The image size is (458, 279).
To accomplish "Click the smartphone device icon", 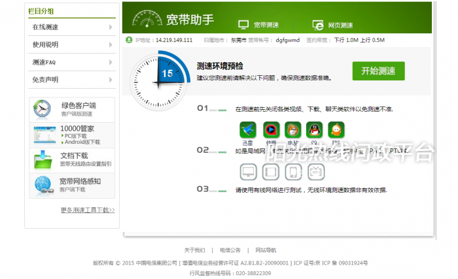I will click(294, 172).
